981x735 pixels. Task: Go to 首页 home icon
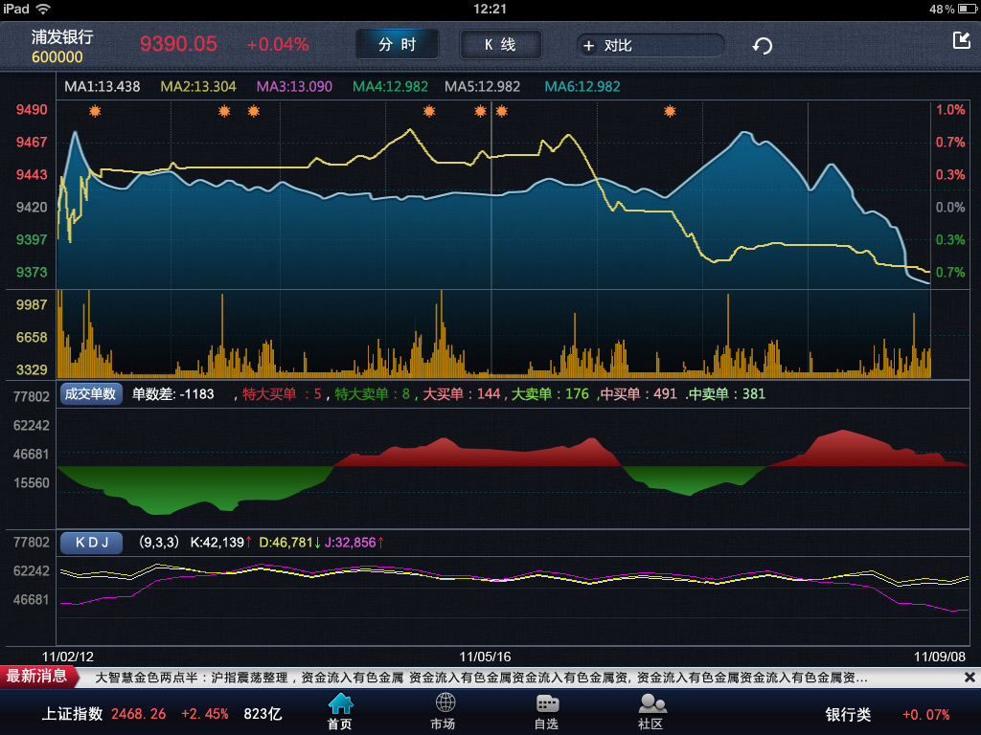340,711
